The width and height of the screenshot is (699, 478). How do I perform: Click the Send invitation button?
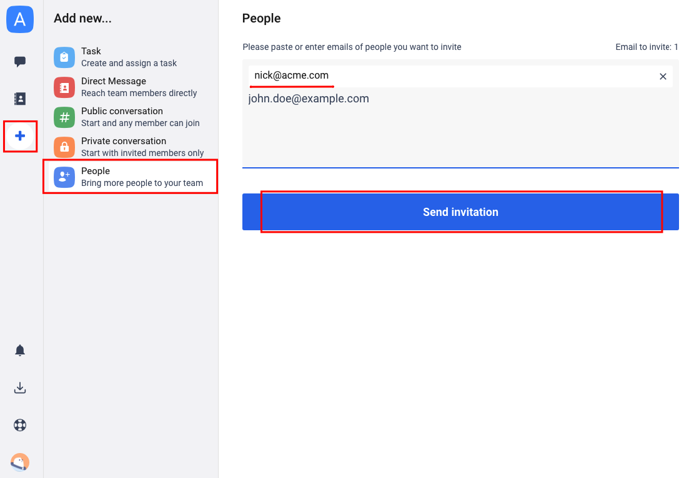pos(460,212)
